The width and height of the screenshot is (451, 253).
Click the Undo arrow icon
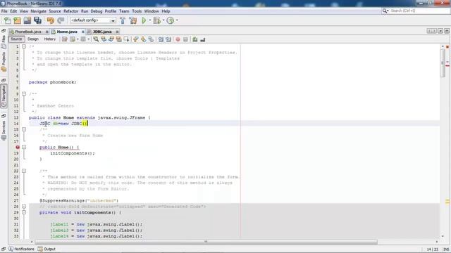[51, 20]
